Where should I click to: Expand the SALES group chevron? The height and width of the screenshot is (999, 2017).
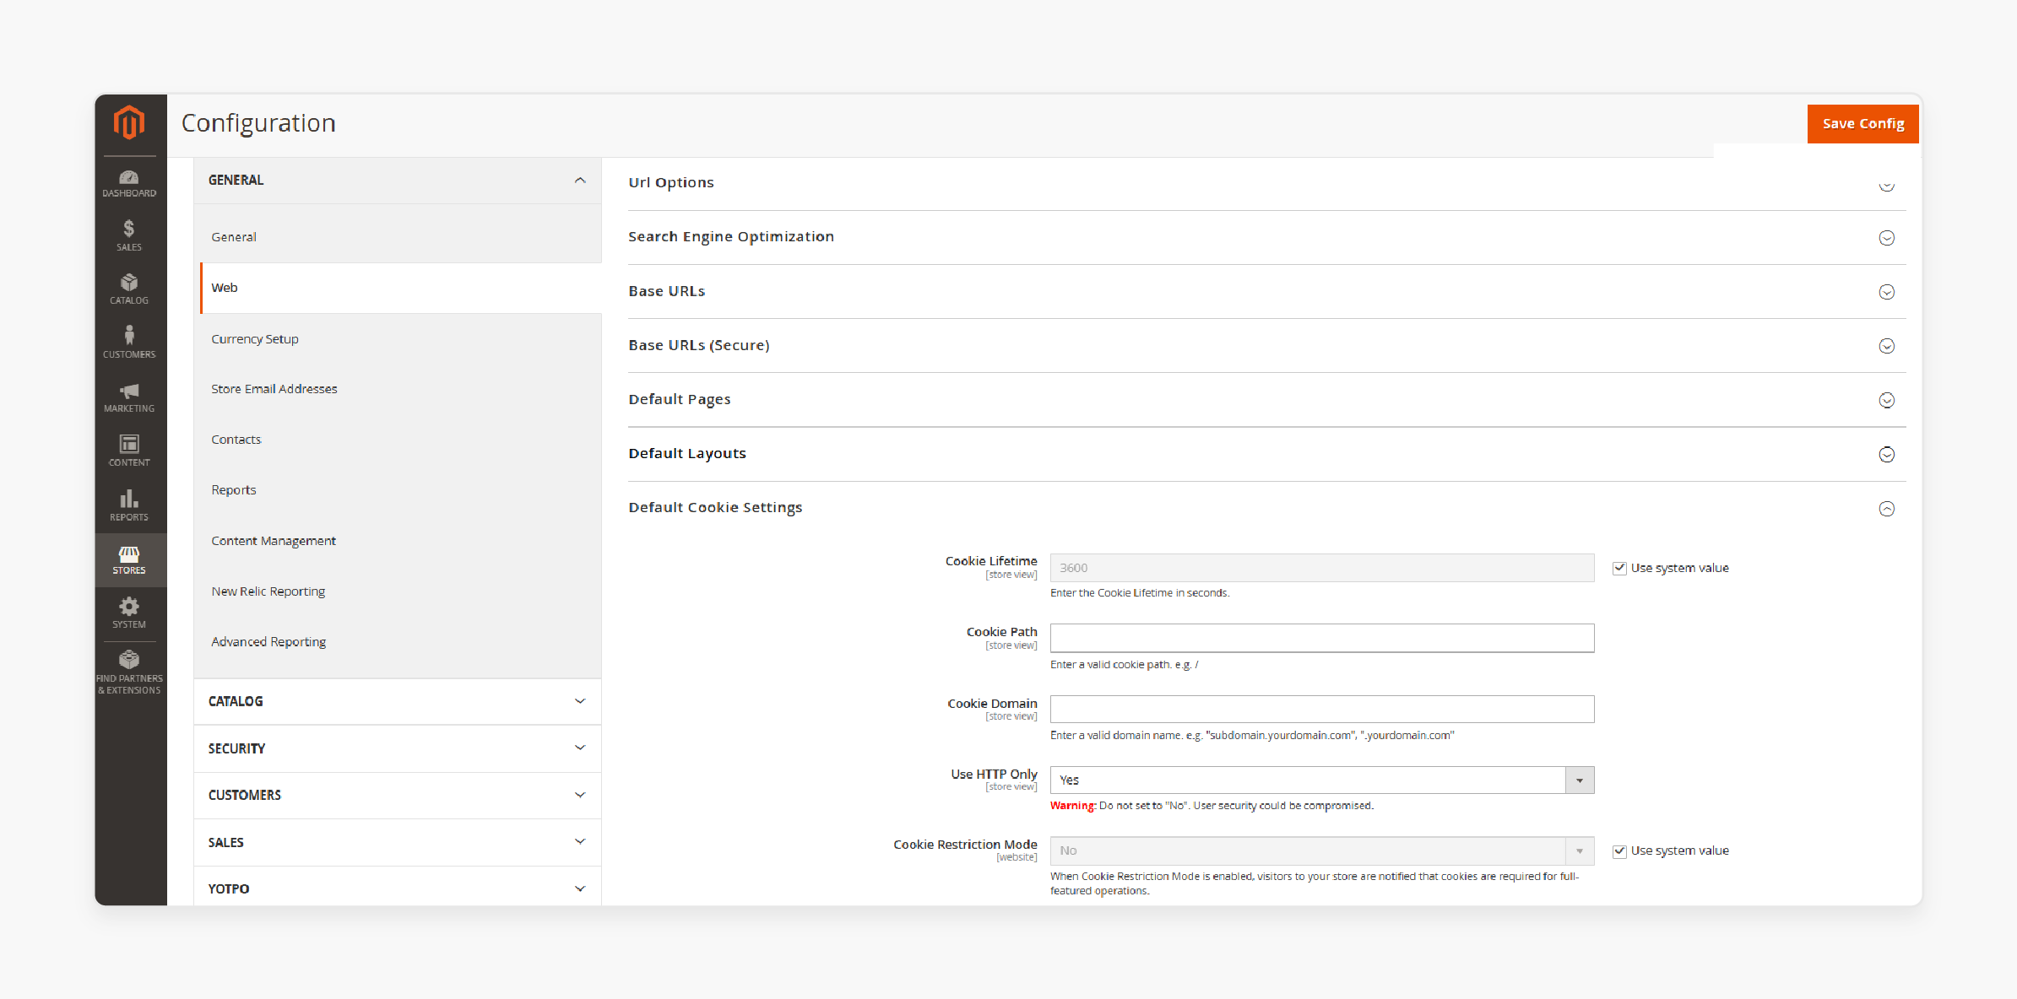point(580,841)
